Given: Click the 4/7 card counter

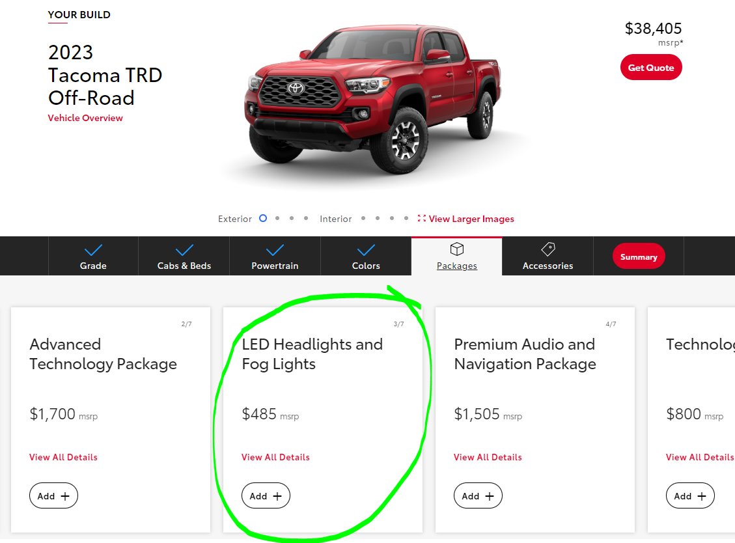Looking at the screenshot, I should point(611,324).
